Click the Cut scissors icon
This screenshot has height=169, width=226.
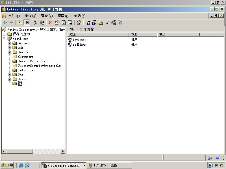(35, 23)
